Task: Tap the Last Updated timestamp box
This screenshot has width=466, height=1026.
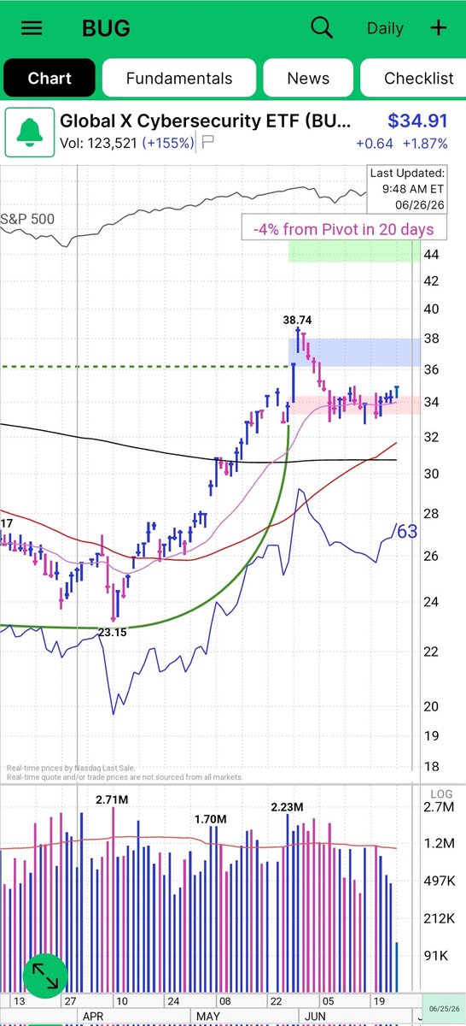Action: pyautogui.click(x=406, y=192)
